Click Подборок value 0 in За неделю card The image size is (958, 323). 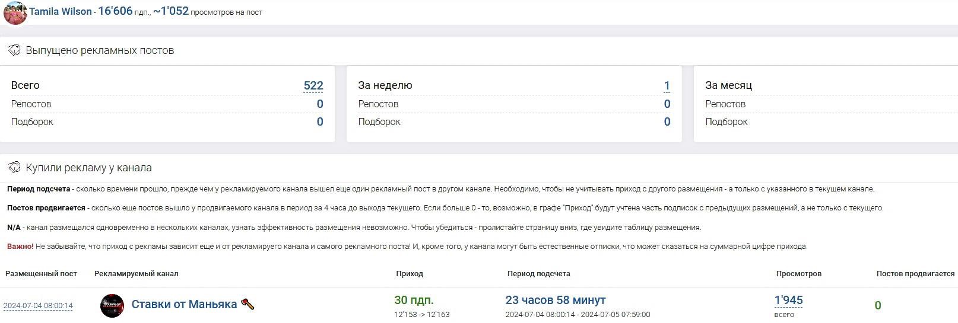[667, 122]
